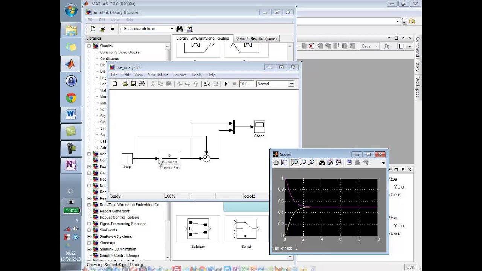Viewport: 482px width, 271px height.
Task: Restore saved axes settings in Scope
Action: click(338, 163)
